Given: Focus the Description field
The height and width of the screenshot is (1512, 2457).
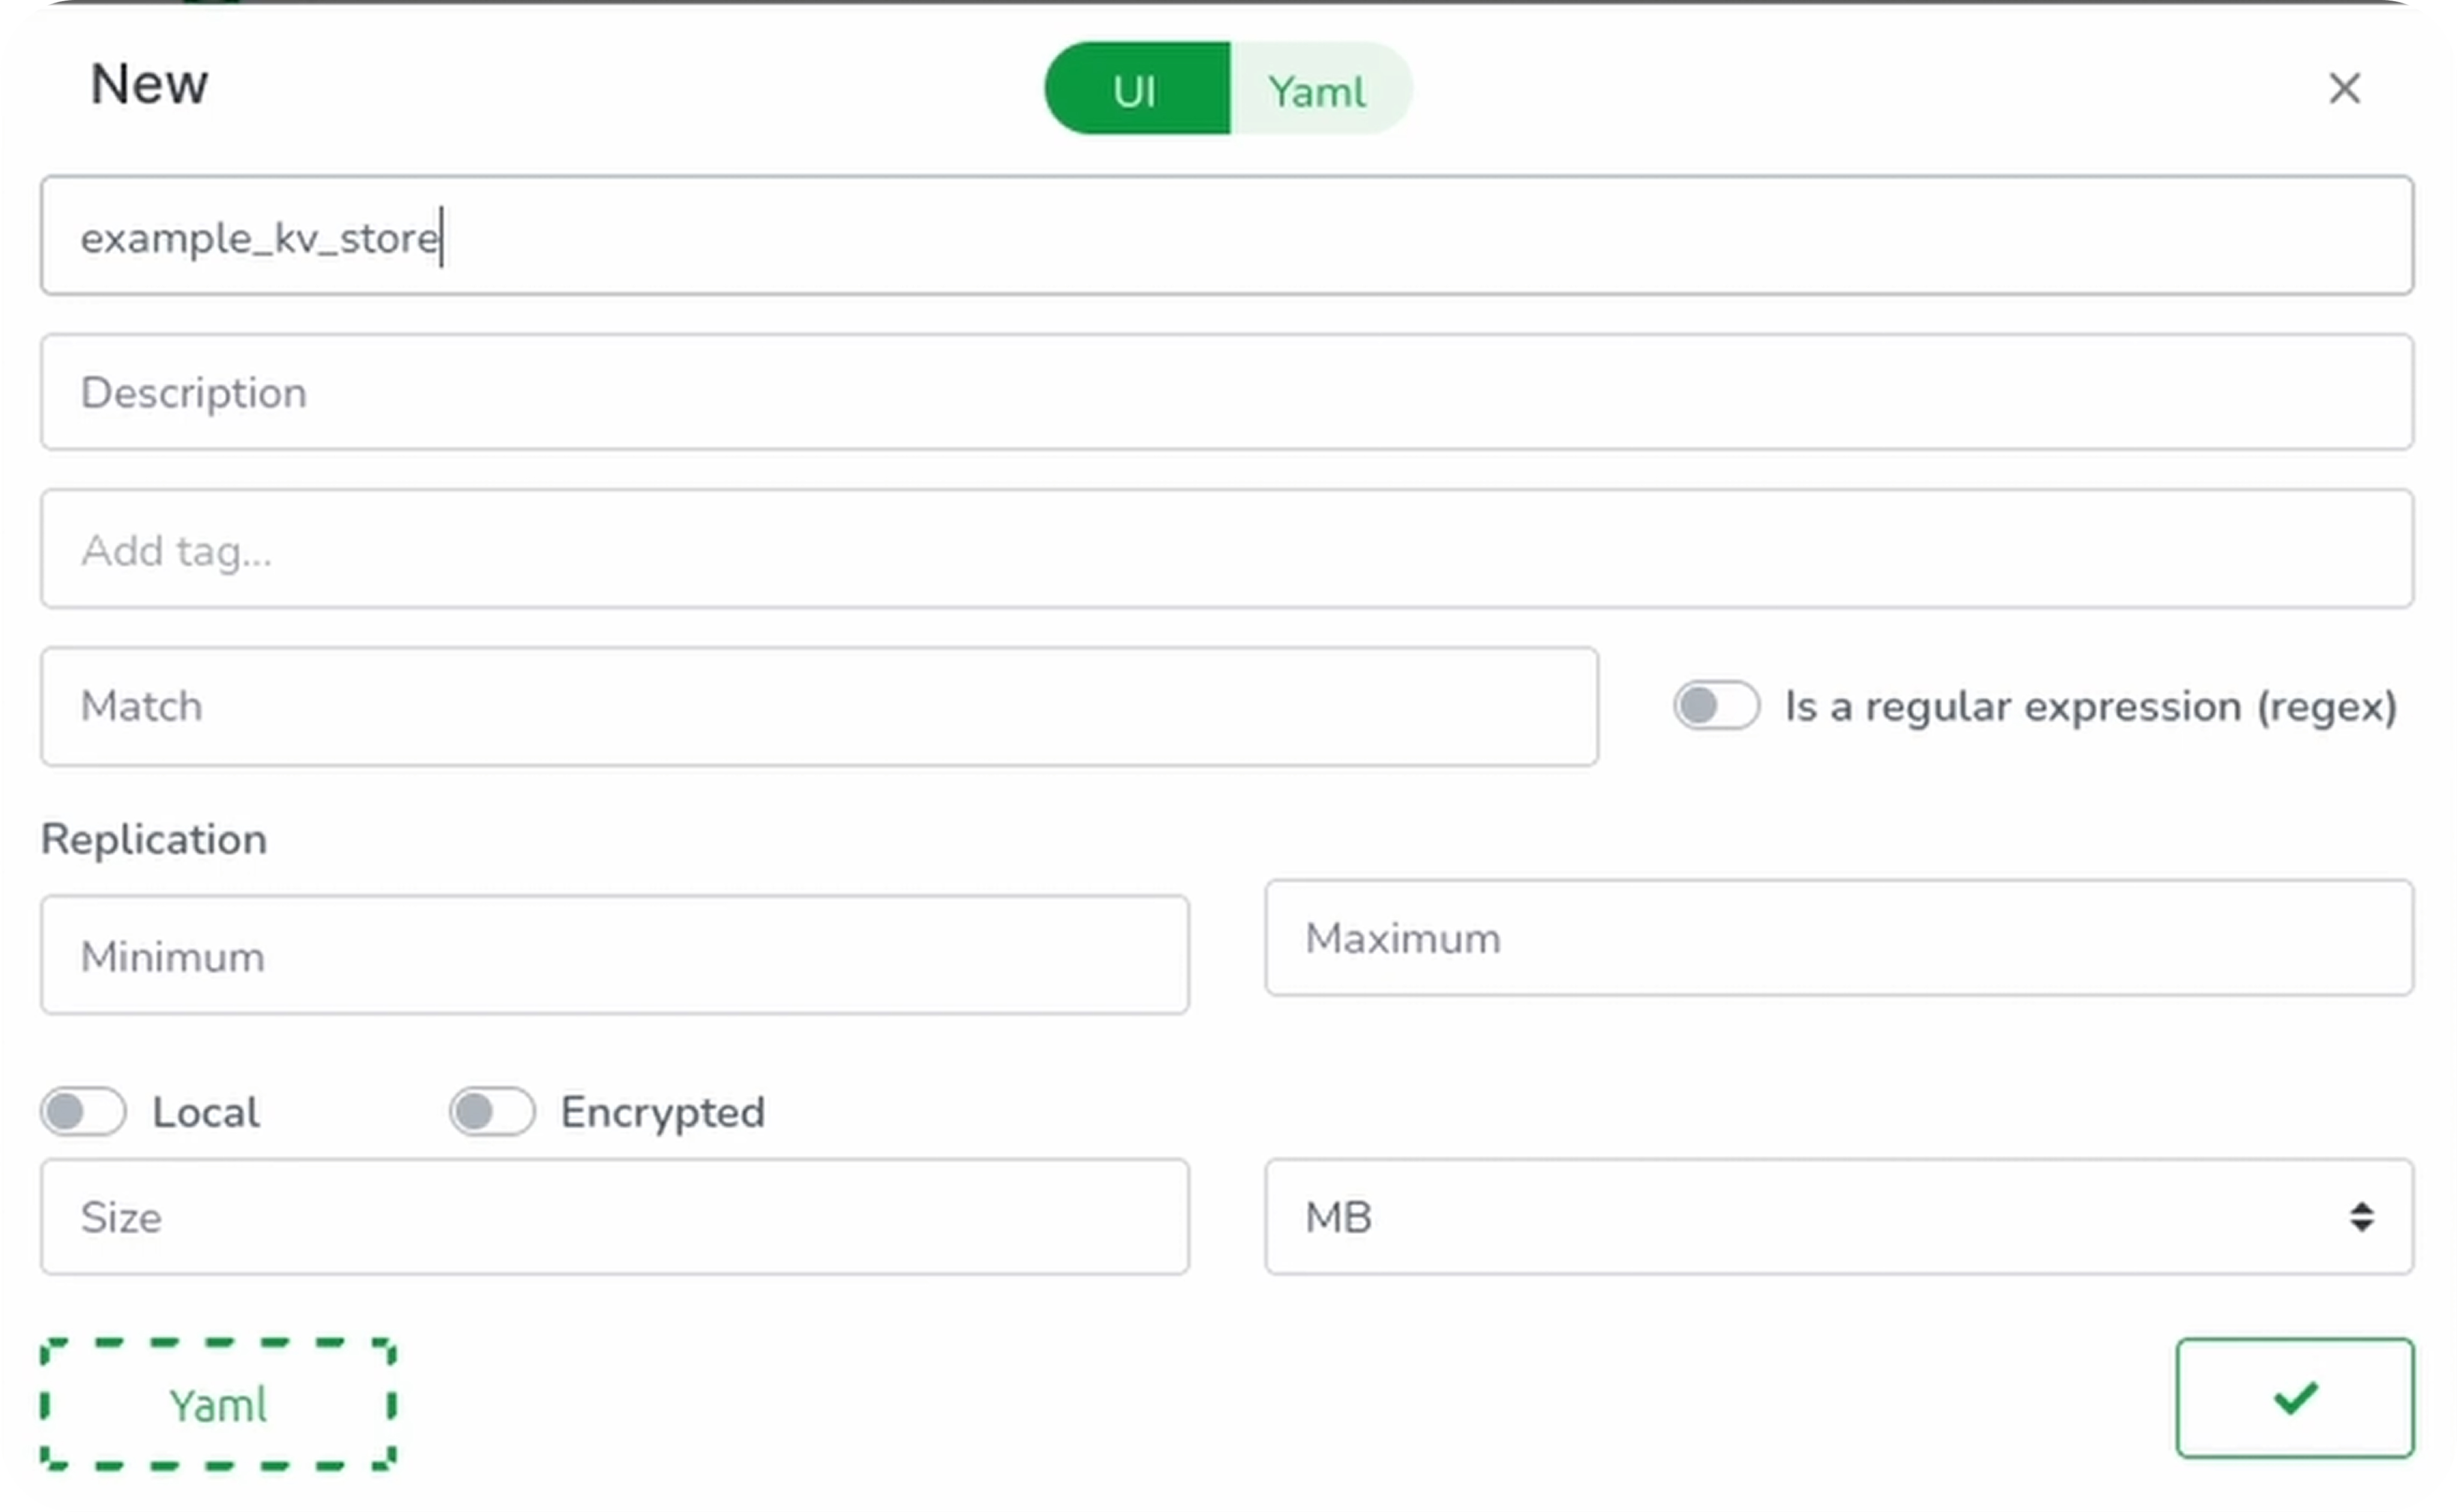Looking at the screenshot, I should pos(1227,392).
